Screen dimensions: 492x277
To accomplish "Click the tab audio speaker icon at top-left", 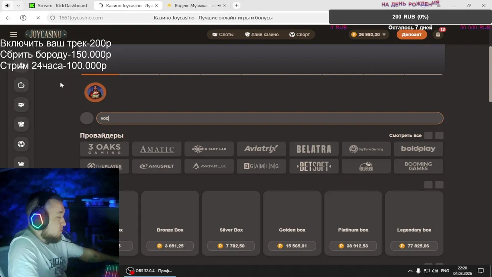I will click(7, 5).
